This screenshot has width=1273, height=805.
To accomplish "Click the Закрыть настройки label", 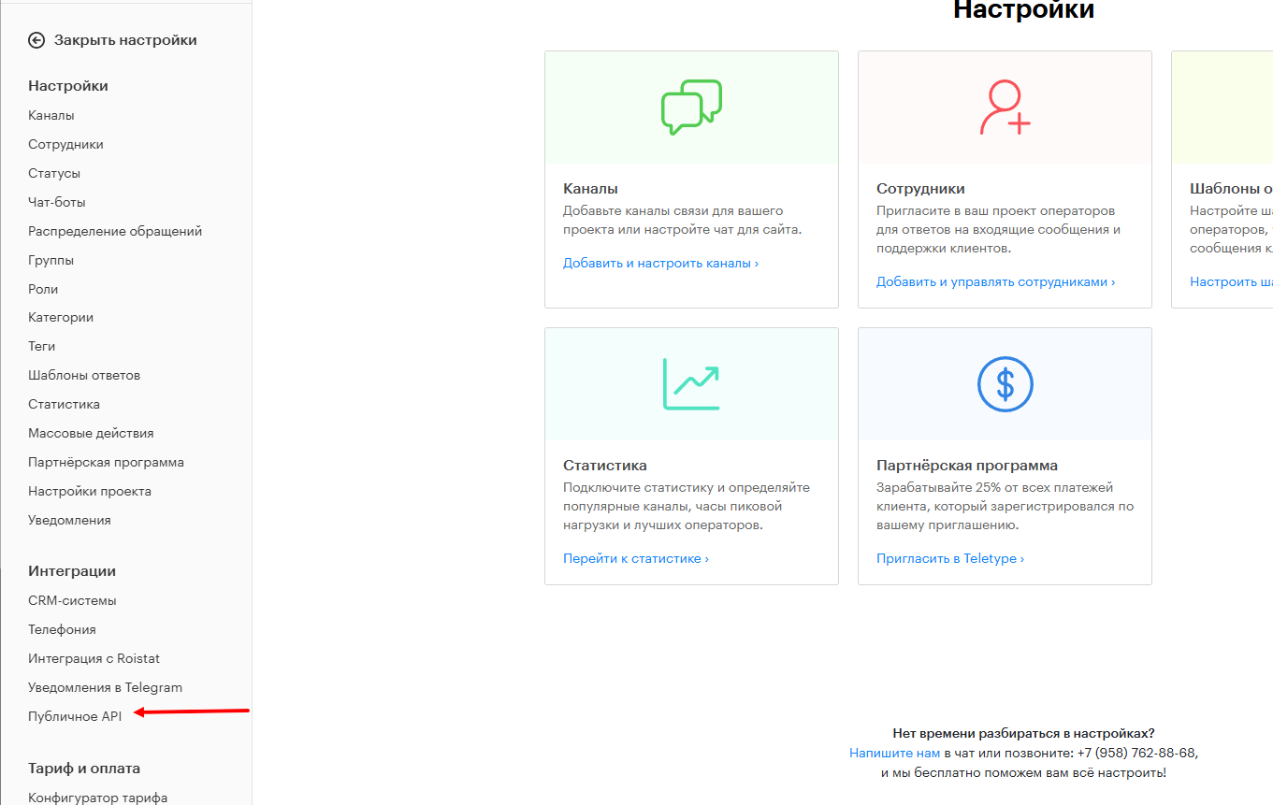I will 125,40.
